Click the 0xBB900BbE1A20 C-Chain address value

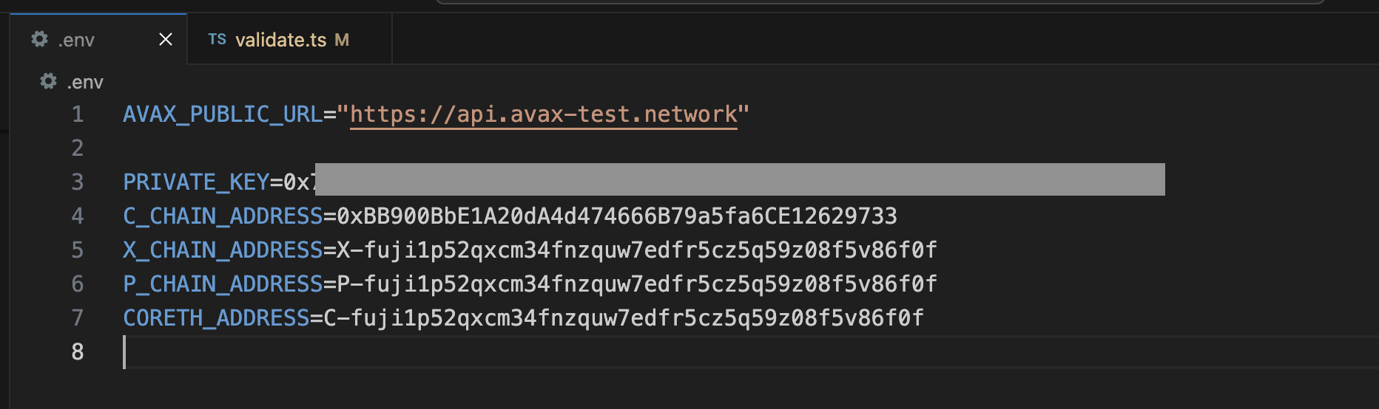(616, 216)
